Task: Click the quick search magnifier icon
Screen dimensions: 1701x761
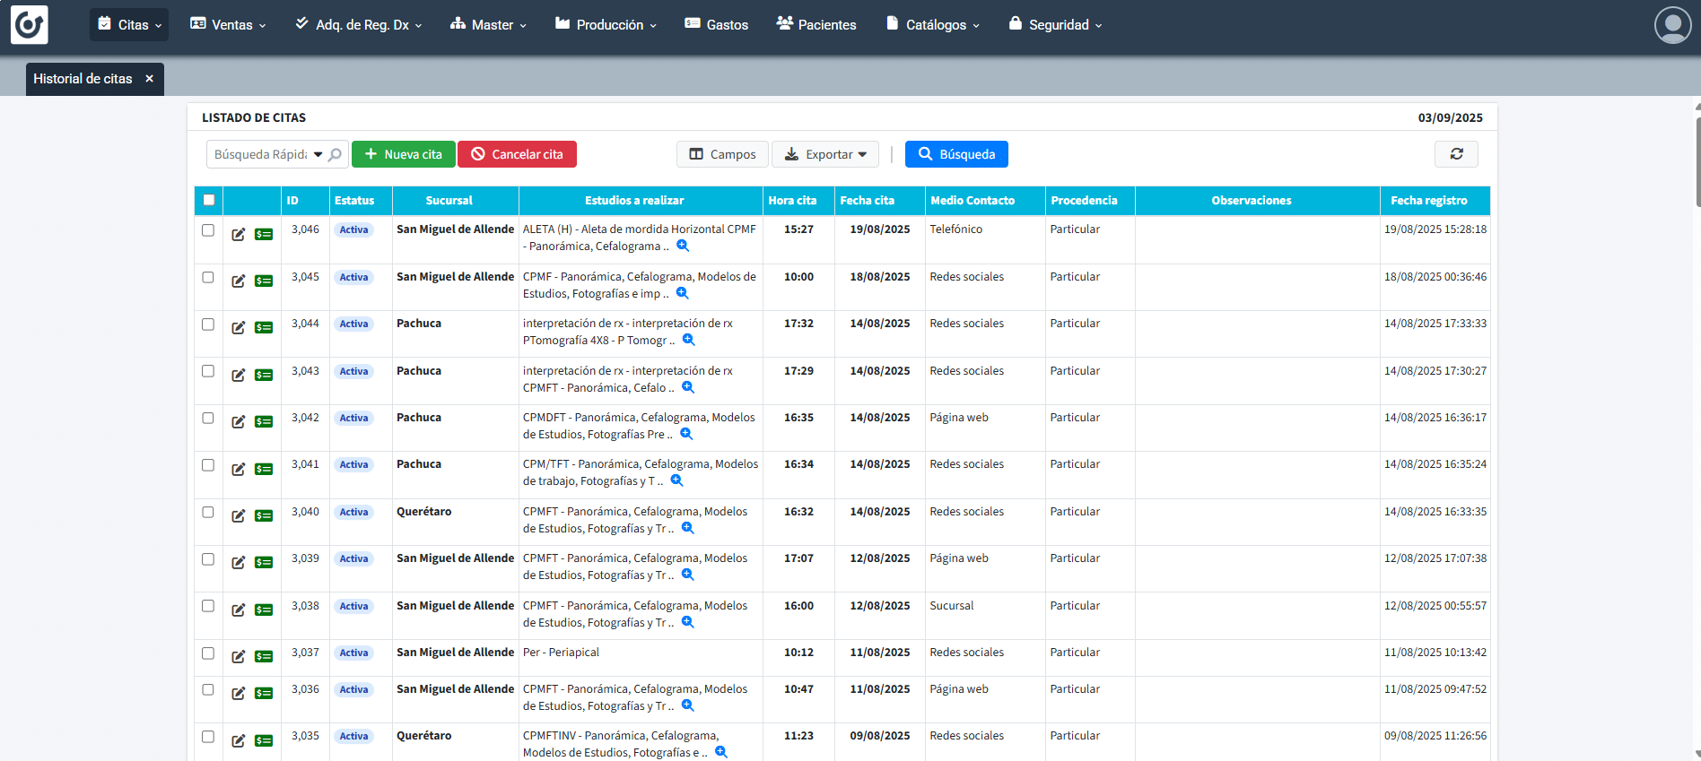Action: 336,154
